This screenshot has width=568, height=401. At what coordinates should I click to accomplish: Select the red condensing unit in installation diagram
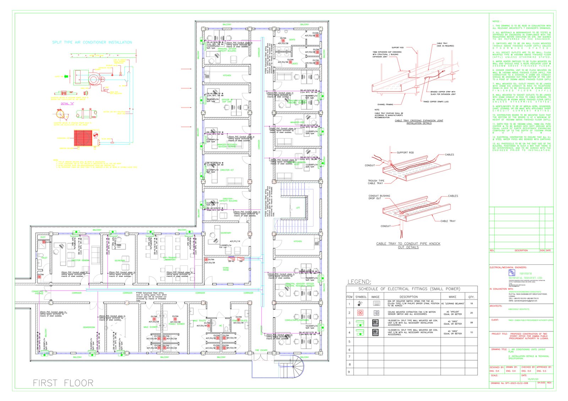(83, 138)
